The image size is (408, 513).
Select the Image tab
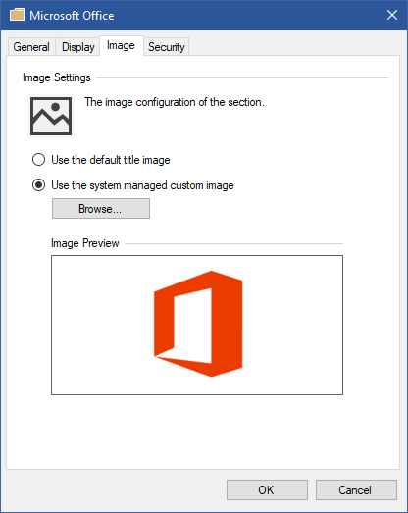121,45
